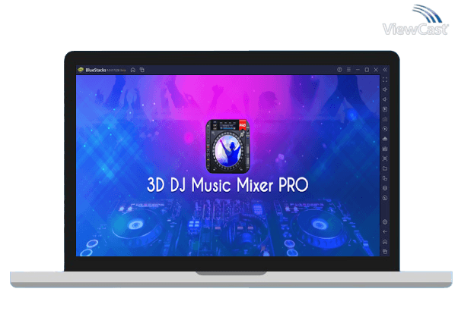Go to Android home via sidebar bottom icon
The height and width of the screenshot is (314, 458).
(385, 242)
